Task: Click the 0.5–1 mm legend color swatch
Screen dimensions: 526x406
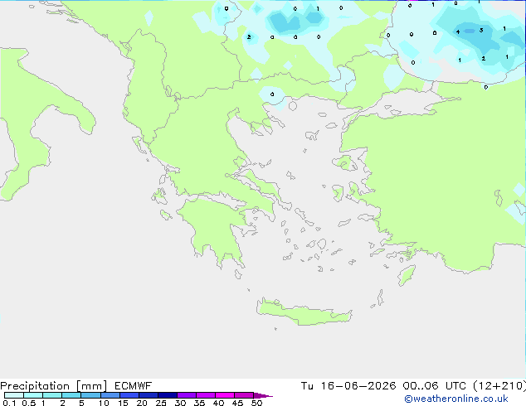Action: click(x=33, y=395)
